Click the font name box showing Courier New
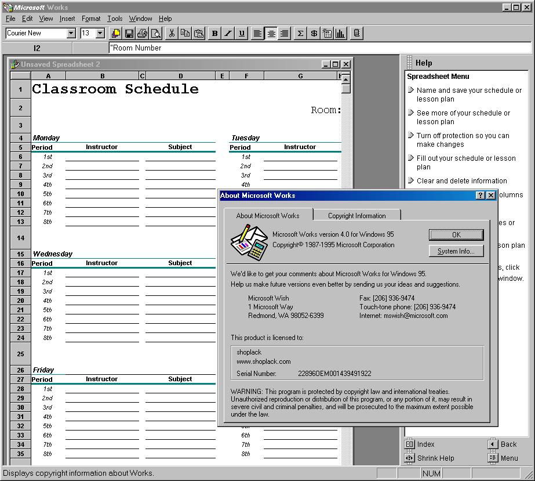 [37, 33]
